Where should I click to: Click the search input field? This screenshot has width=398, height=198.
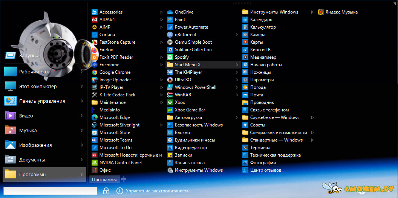click(50, 191)
